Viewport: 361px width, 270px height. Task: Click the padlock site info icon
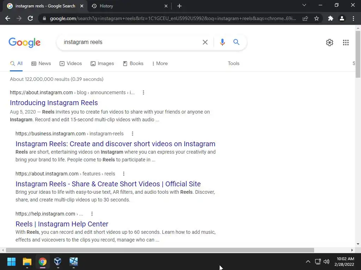(44, 18)
